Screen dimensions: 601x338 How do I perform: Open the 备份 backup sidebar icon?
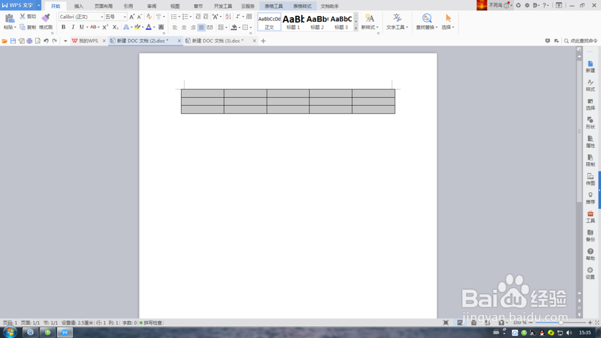tap(590, 235)
